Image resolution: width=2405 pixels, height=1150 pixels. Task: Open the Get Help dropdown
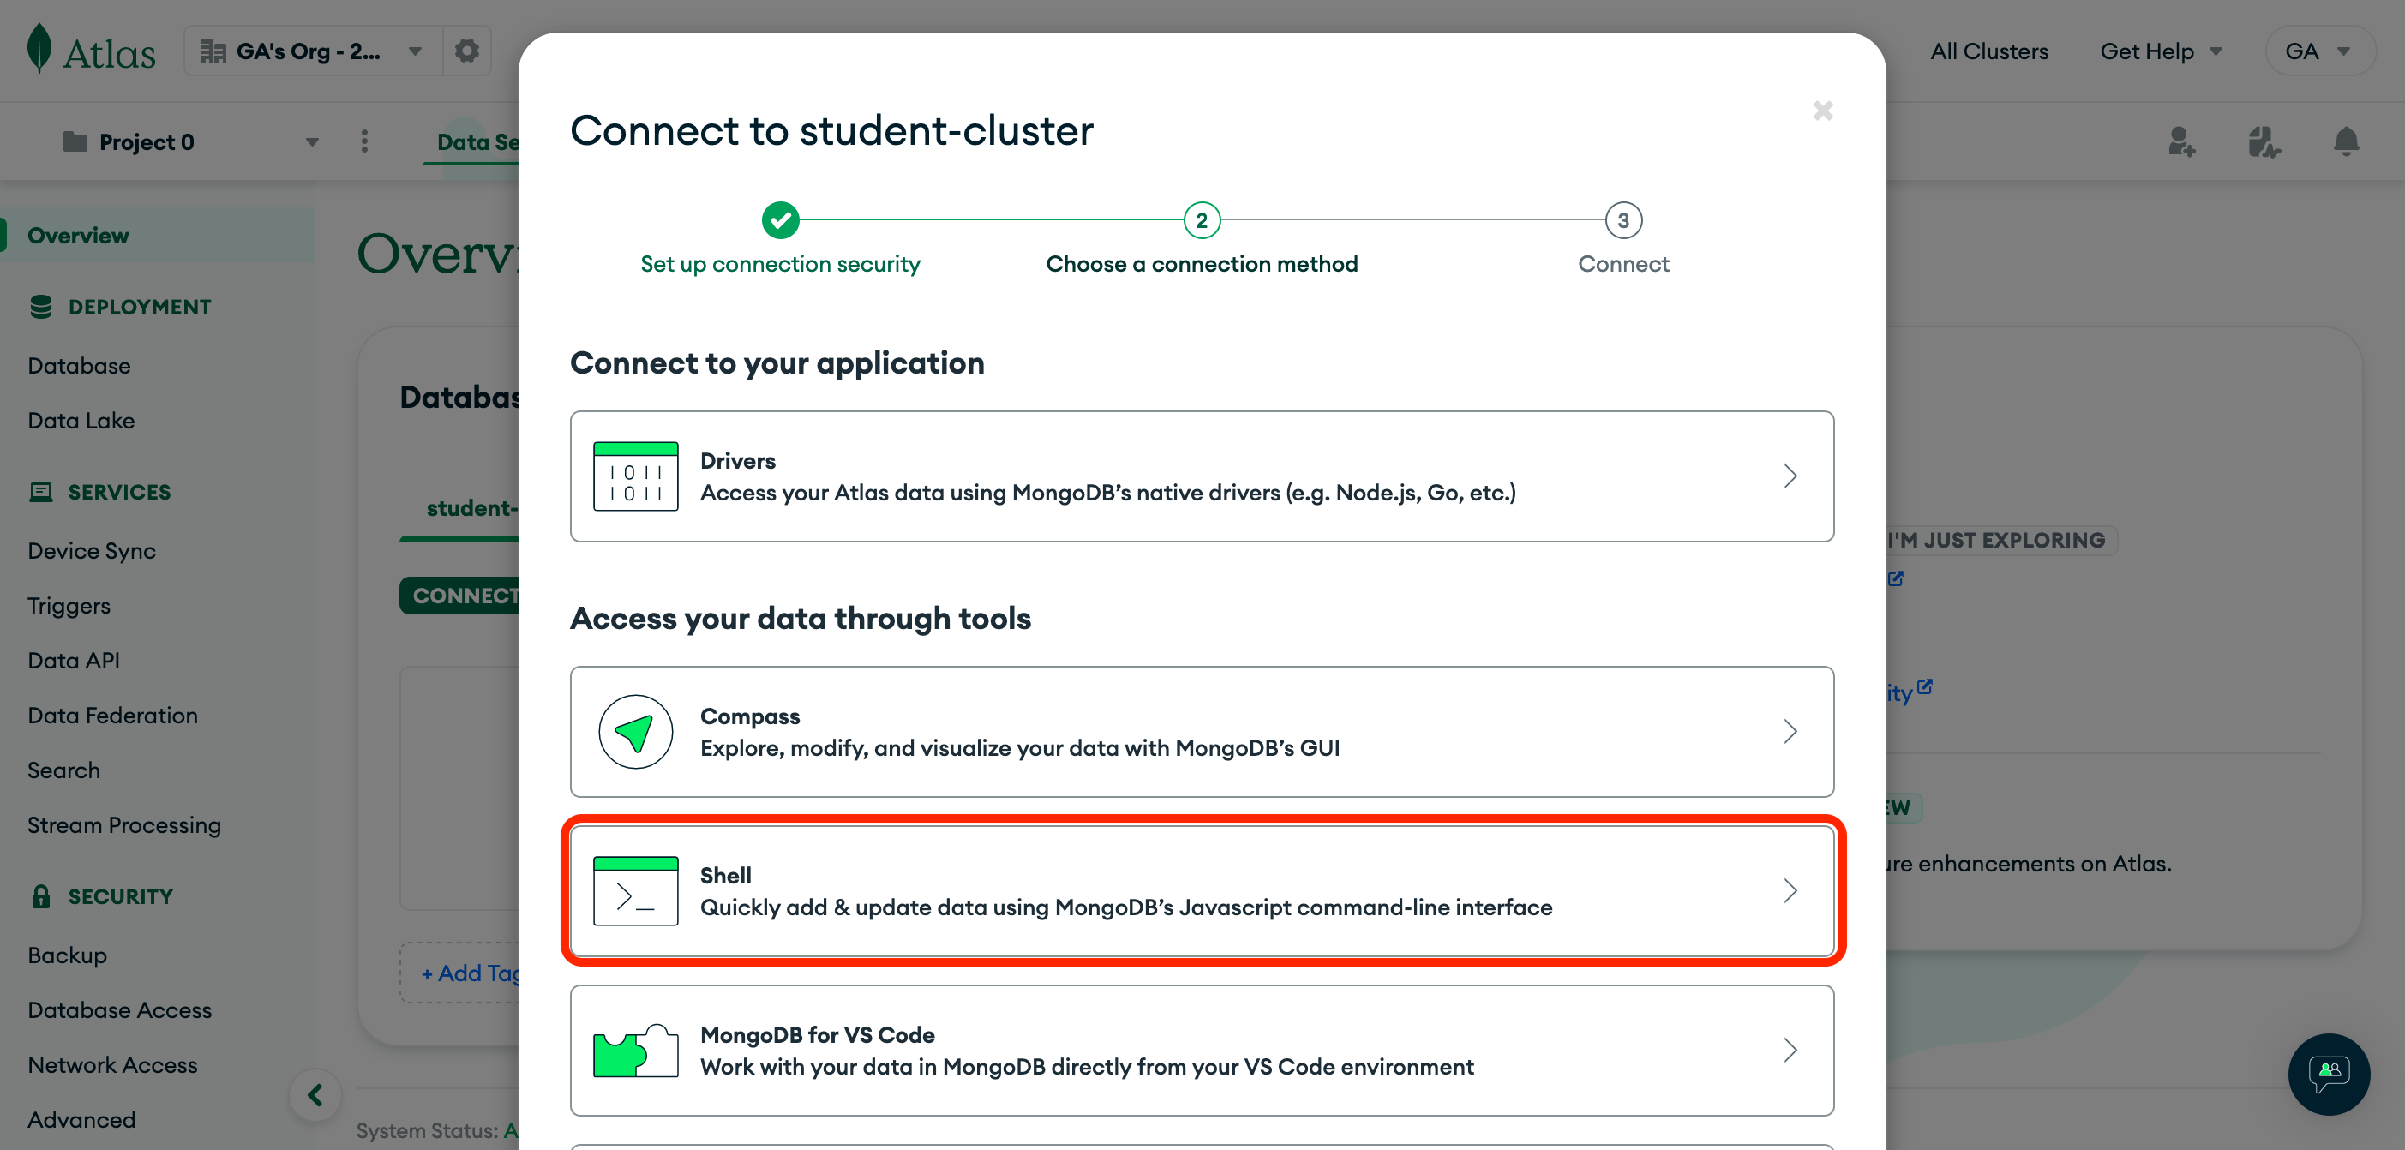click(x=2161, y=51)
